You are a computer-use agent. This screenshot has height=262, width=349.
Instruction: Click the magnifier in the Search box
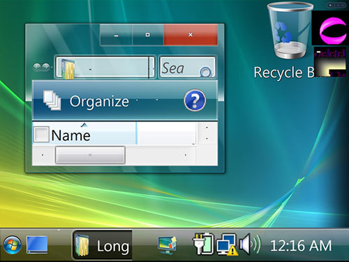pos(206,72)
